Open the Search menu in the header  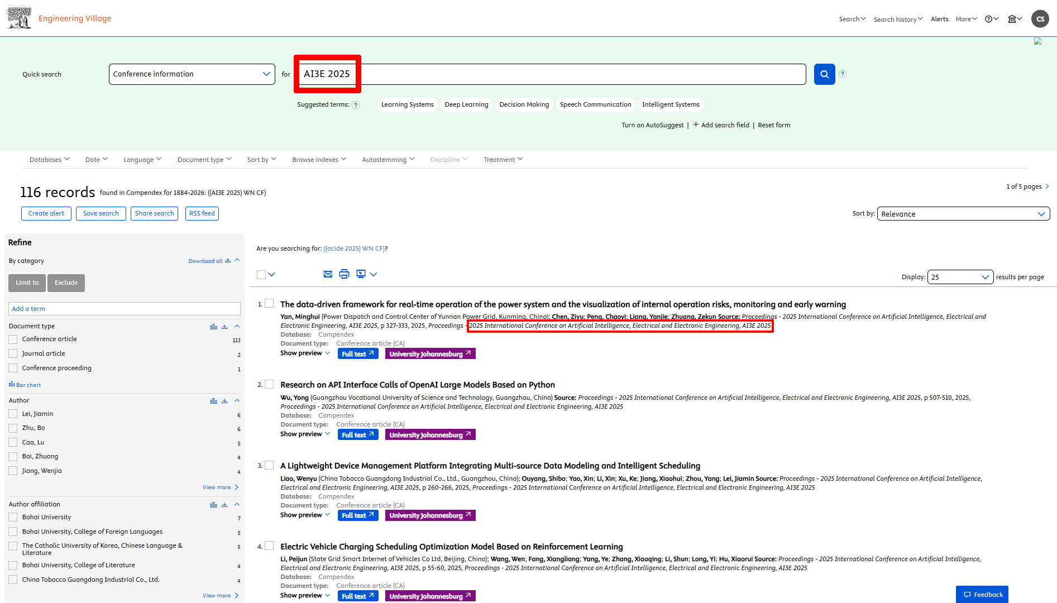coord(852,19)
